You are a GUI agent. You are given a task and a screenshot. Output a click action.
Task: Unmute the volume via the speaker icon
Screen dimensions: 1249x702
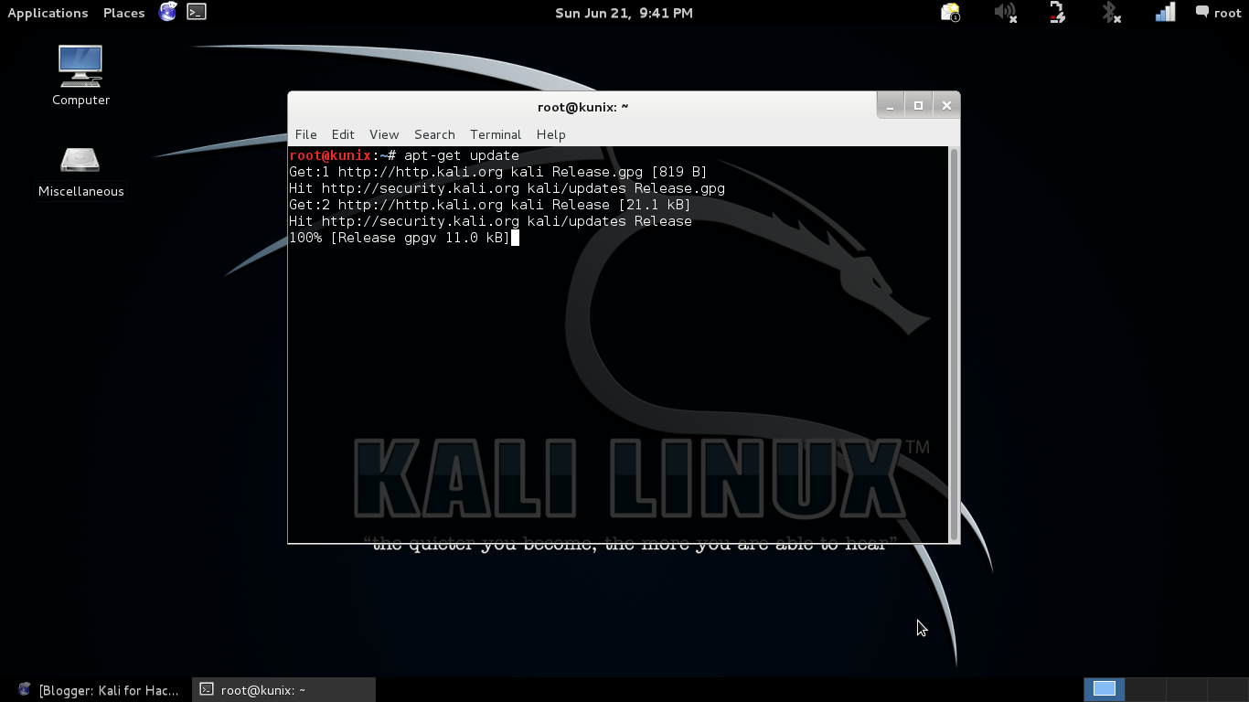pos(1005,13)
